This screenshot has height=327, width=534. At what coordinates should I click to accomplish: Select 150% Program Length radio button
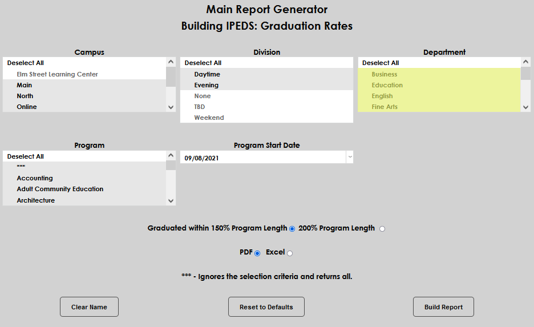(x=292, y=229)
